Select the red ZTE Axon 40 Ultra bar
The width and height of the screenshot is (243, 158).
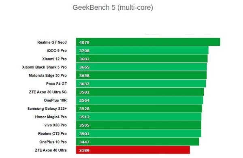133,150
